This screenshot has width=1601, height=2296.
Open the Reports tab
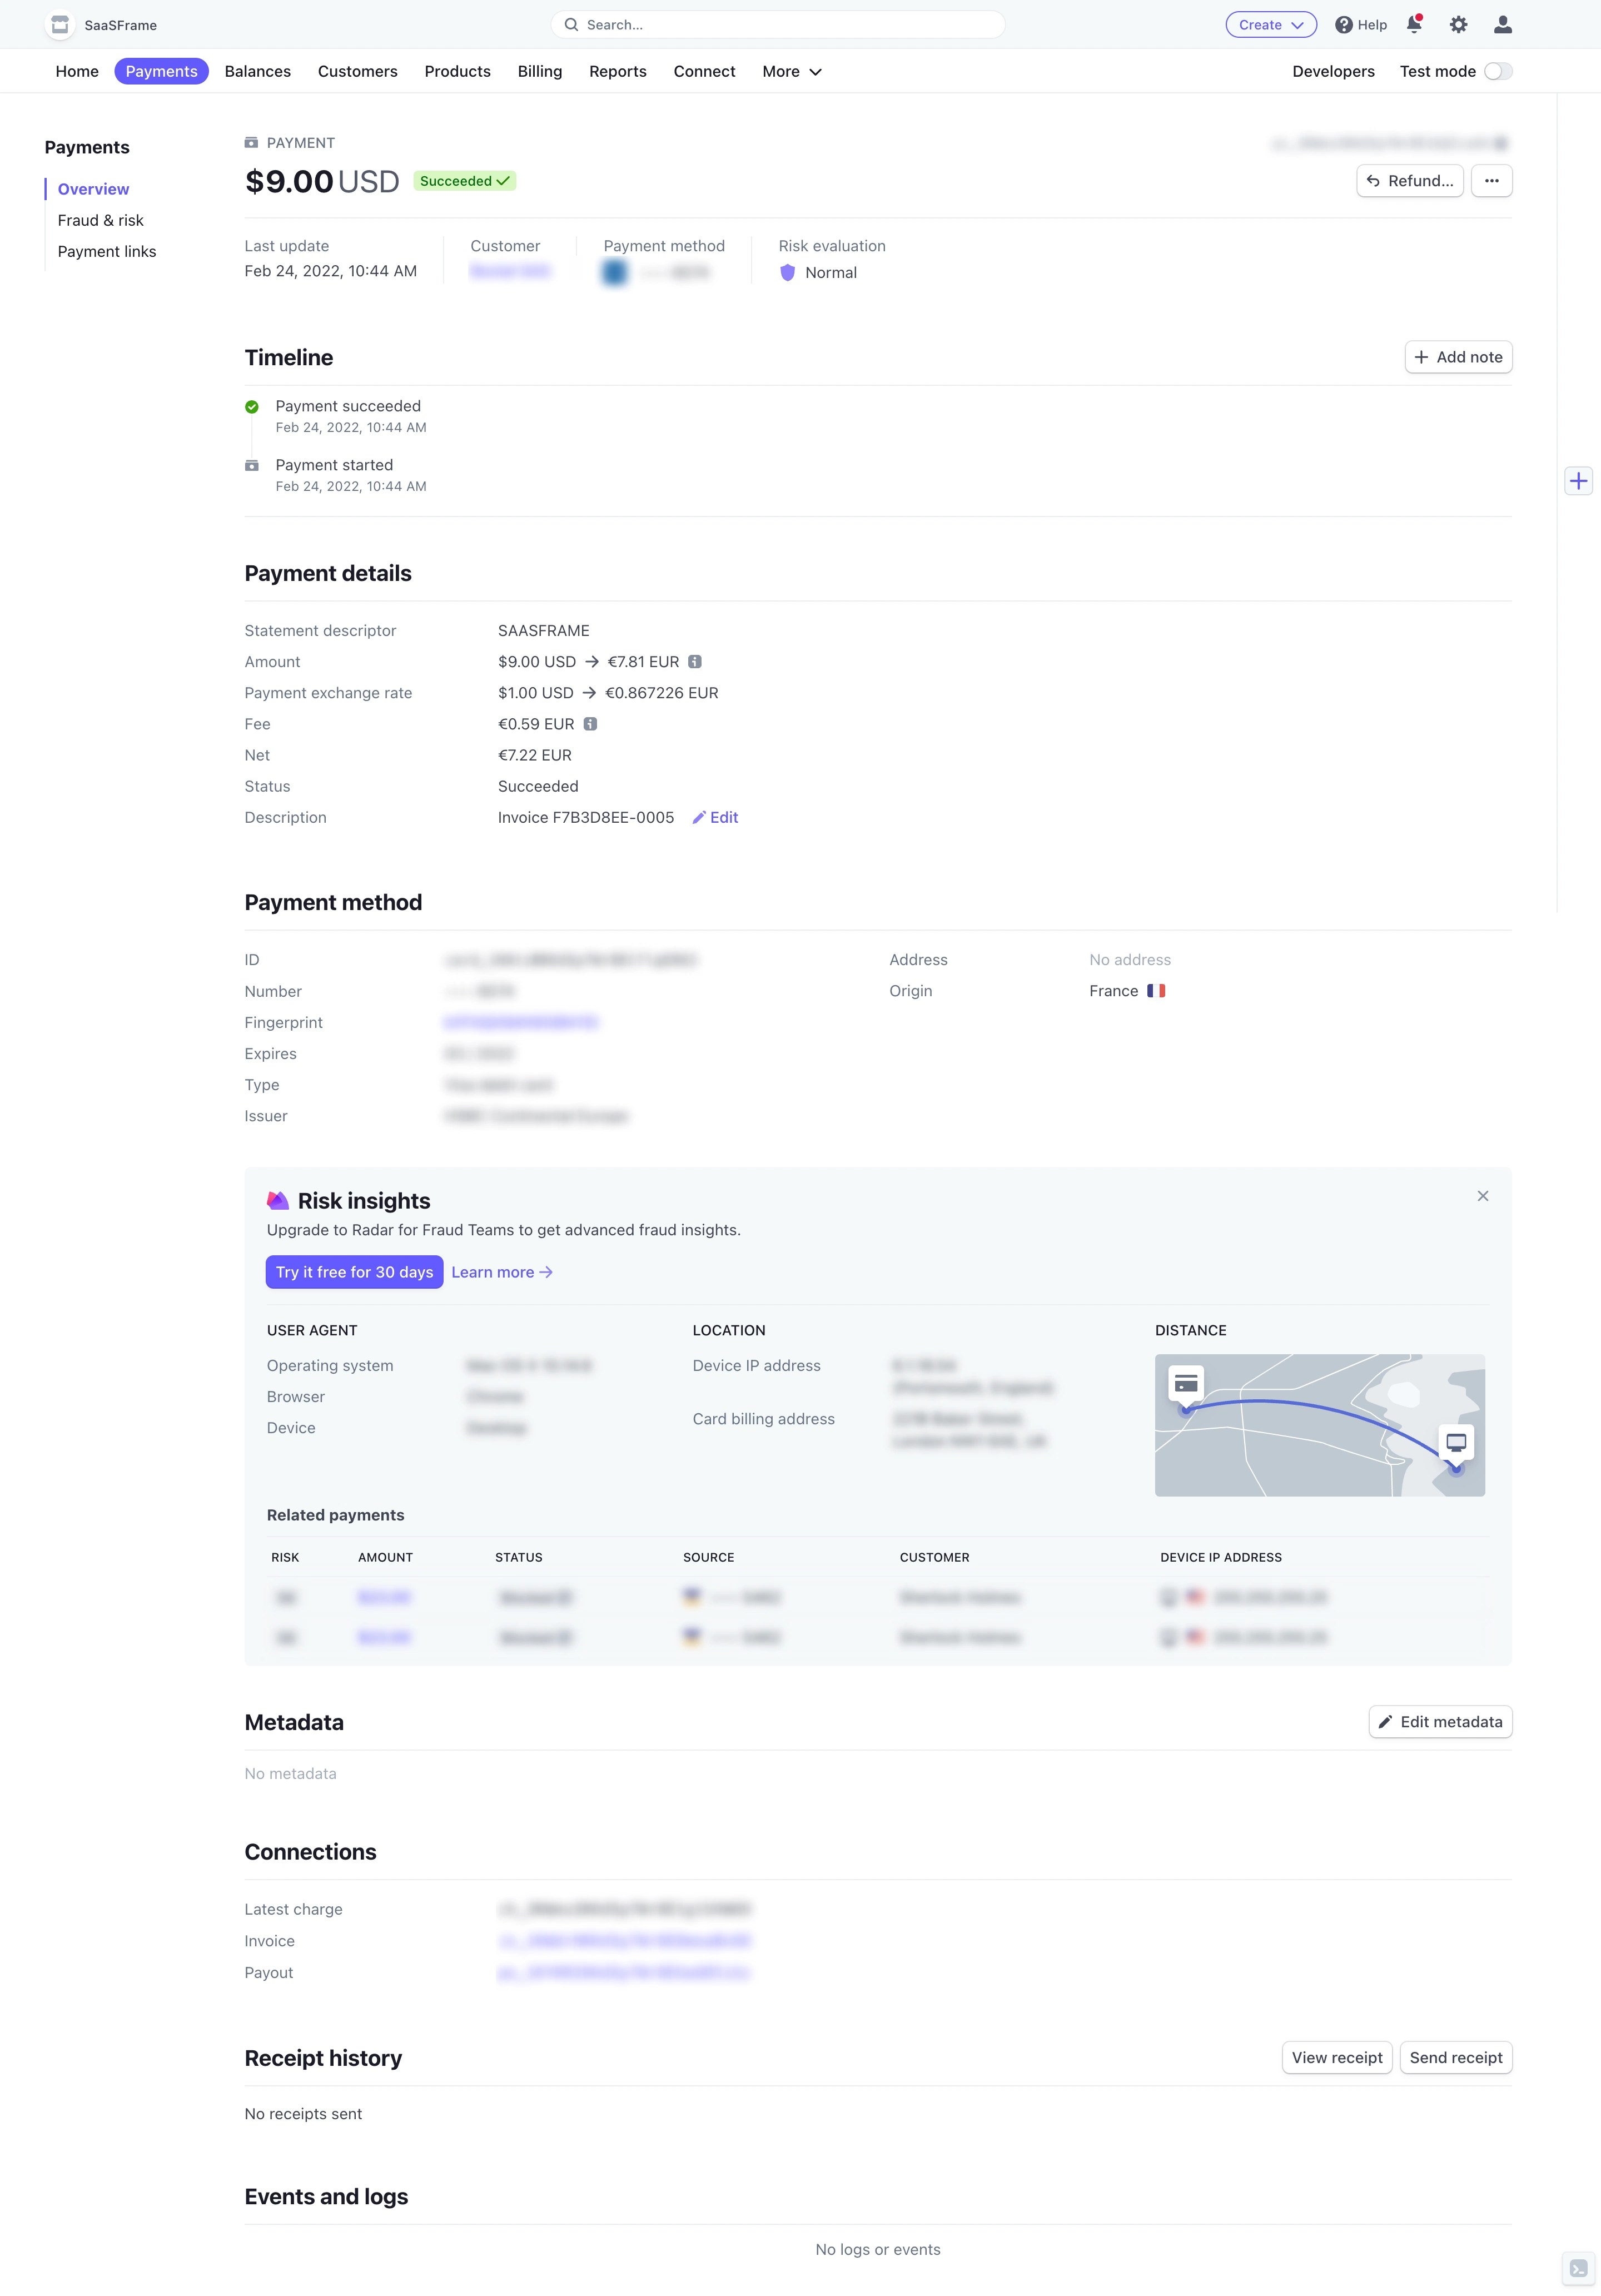click(618, 71)
